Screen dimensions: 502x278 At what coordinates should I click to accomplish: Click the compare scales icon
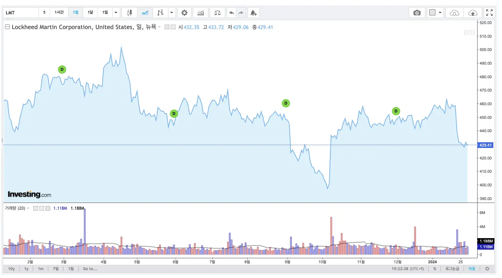click(217, 13)
